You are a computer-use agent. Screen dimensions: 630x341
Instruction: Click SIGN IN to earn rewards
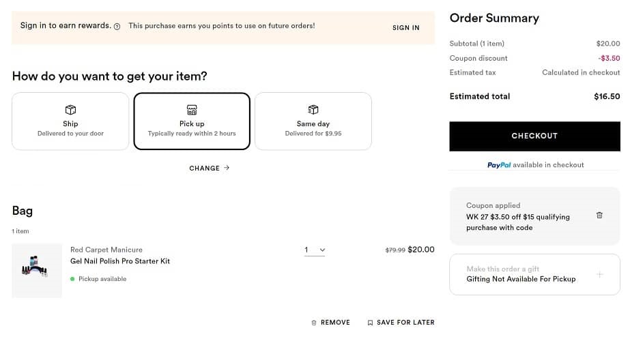pos(405,28)
